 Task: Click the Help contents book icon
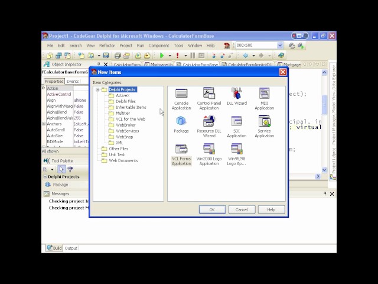point(281,56)
